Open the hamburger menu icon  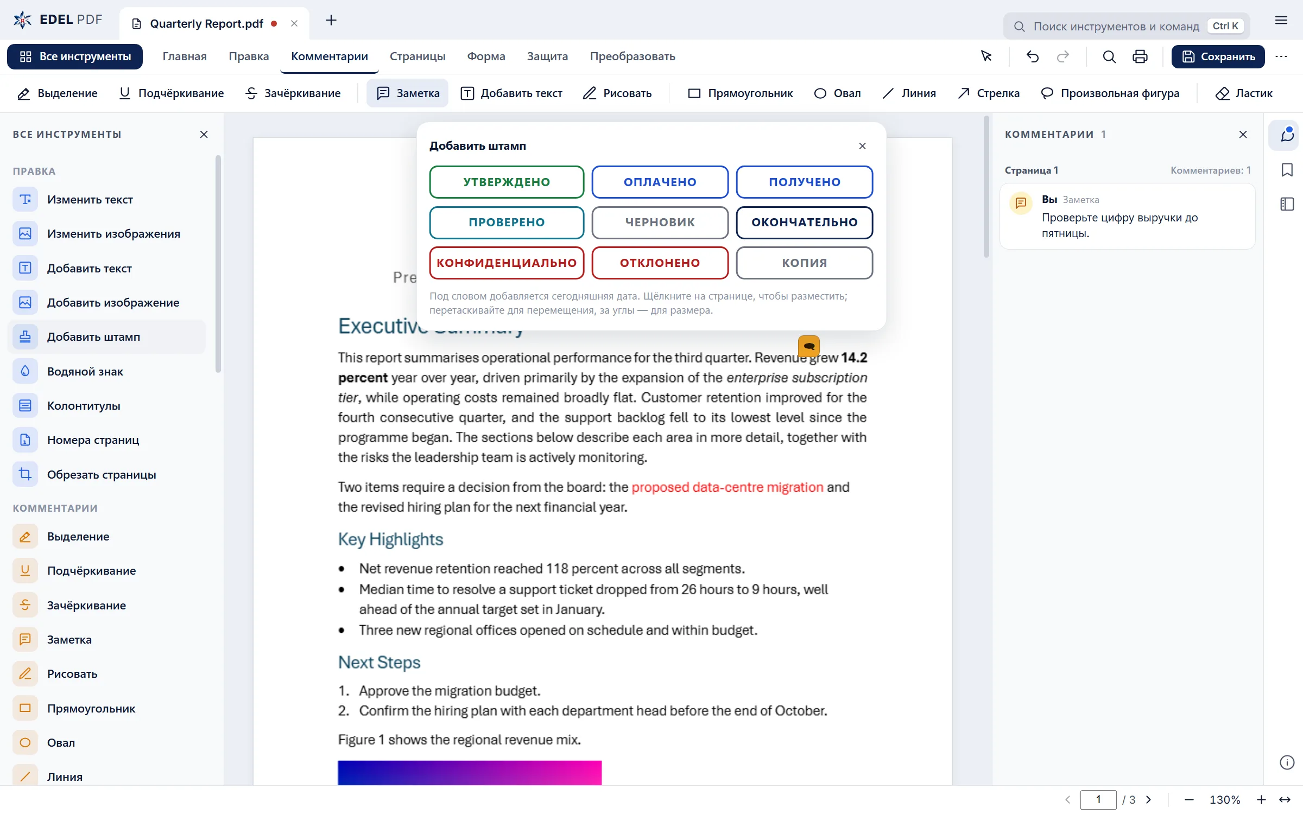[1281, 21]
